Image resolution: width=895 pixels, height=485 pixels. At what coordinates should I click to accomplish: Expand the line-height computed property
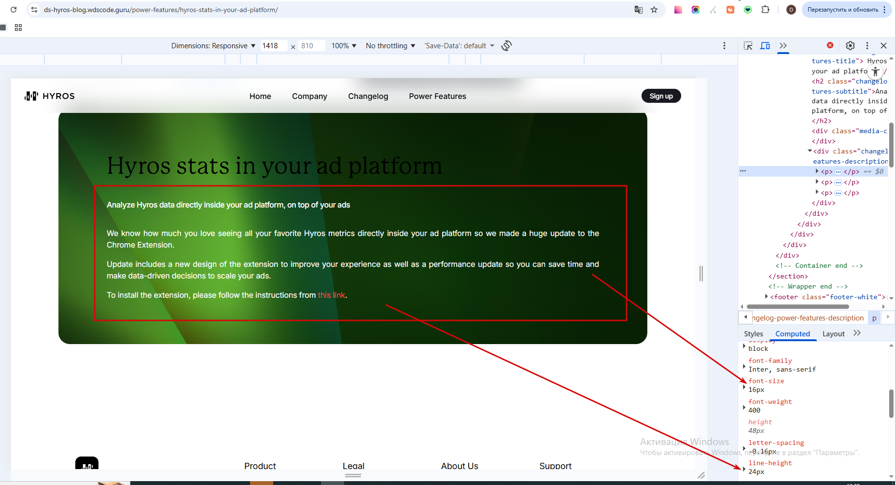(x=744, y=469)
